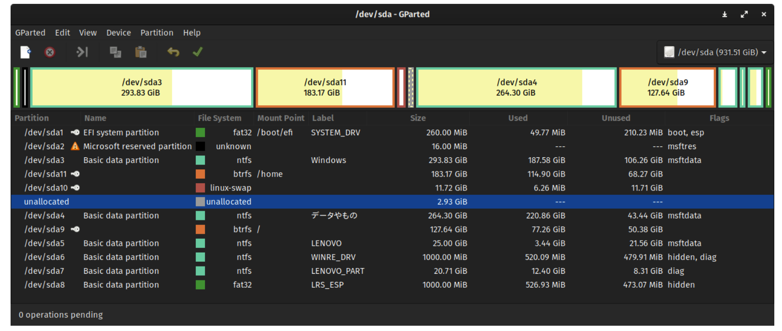The width and height of the screenshot is (782, 331).
Task: Click the /boot/efi mount point cell
Action: pos(275,132)
